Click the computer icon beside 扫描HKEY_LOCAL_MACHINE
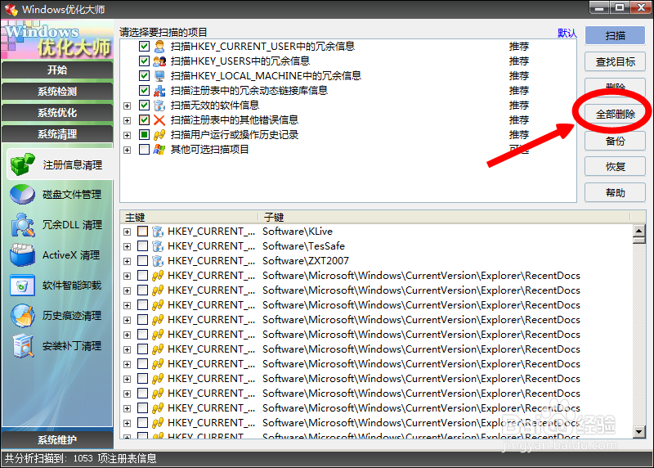 pos(159,76)
